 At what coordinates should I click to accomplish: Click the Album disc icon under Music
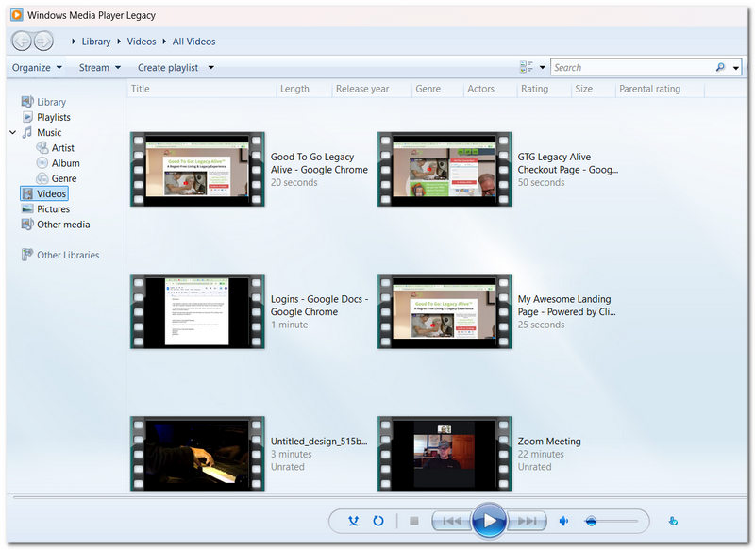point(42,163)
